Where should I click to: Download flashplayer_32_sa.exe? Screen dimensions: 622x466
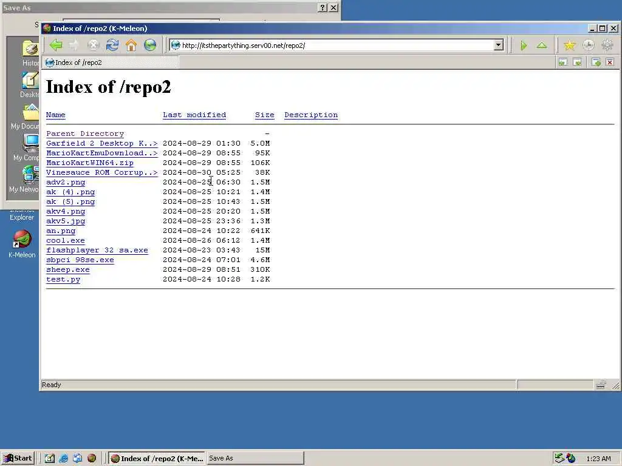97,250
